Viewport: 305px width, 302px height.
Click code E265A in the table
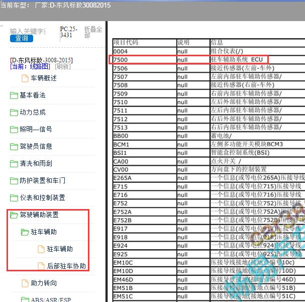(x=122, y=178)
